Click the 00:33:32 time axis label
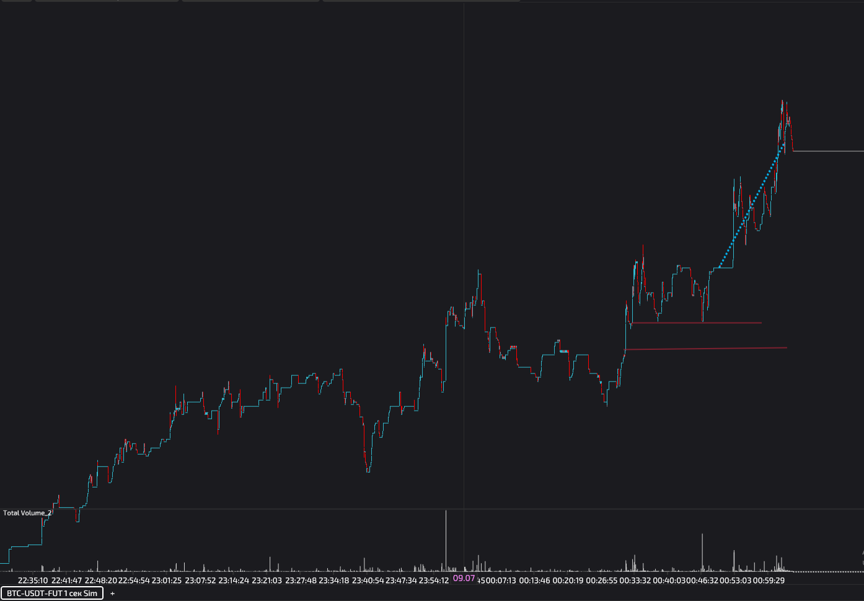864x601 pixels. click(635, 581)
